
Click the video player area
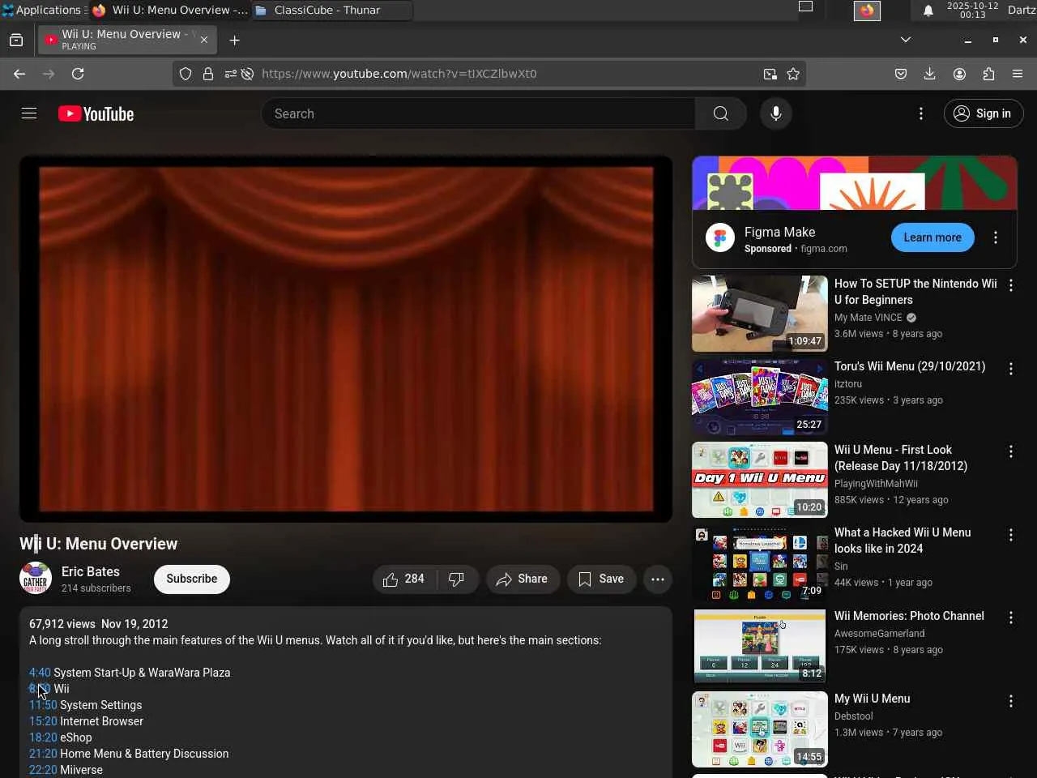tap(346, 339)
